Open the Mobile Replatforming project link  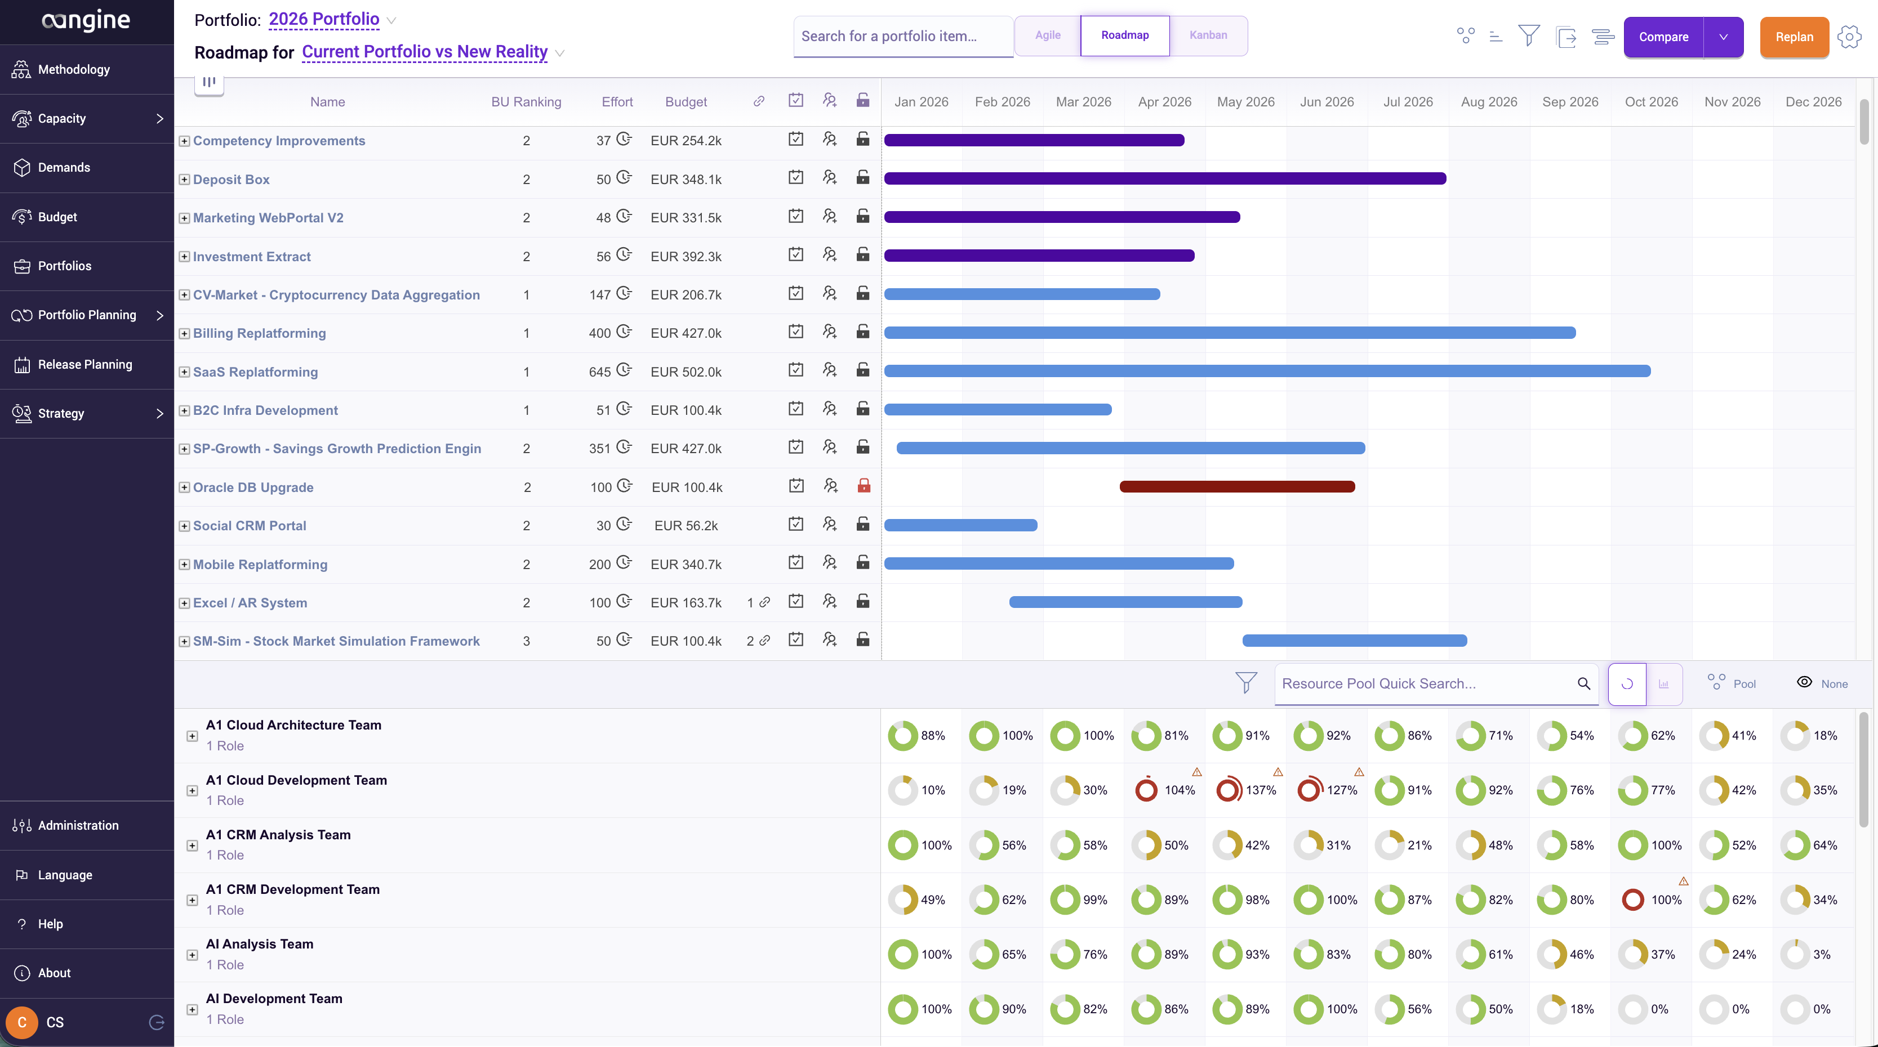click(260, 565)
